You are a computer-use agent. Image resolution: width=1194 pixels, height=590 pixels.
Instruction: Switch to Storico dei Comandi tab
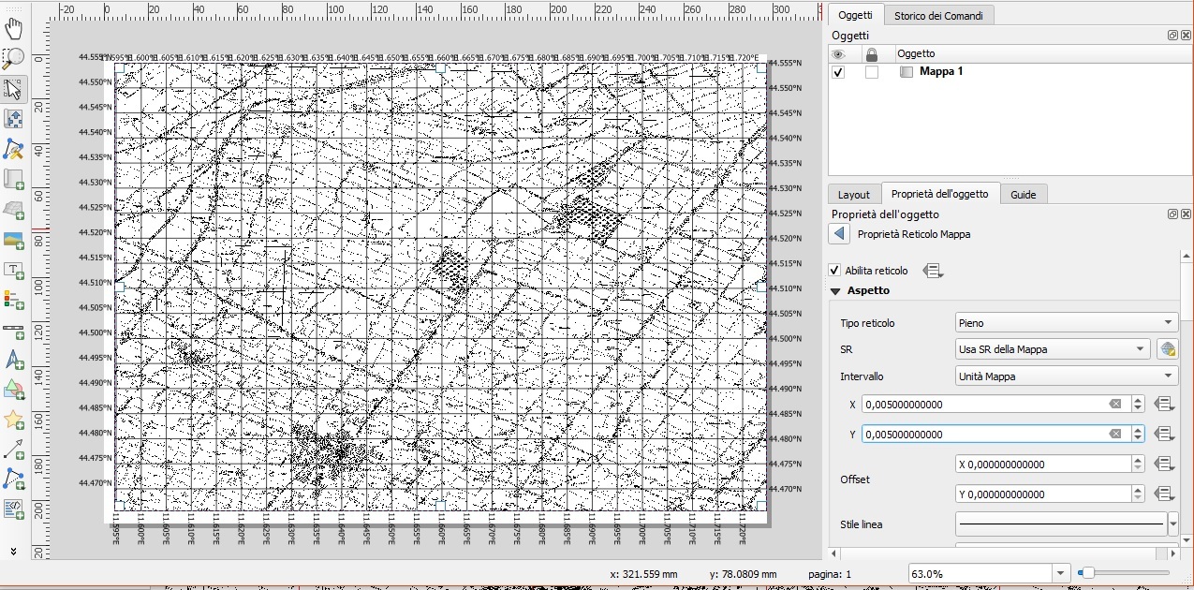(937, 16)
